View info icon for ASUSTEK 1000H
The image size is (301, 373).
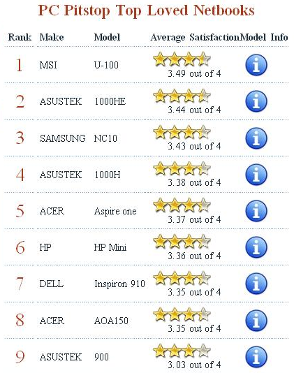click(x=256, y=175)
